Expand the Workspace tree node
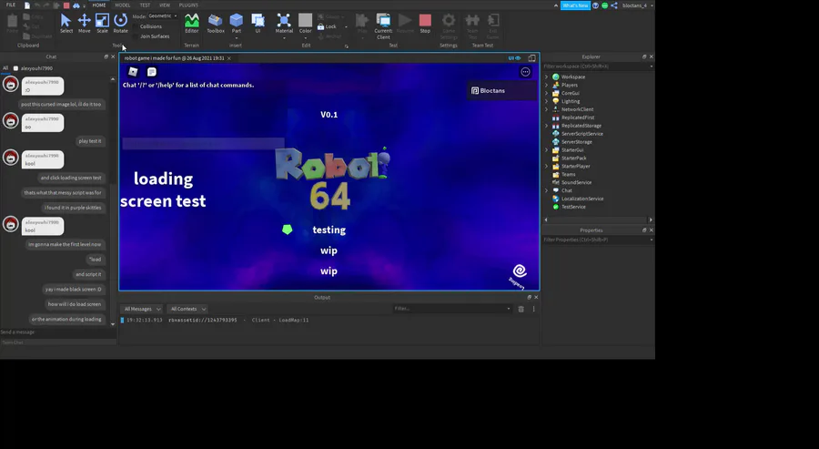 (x=547, y=77)
